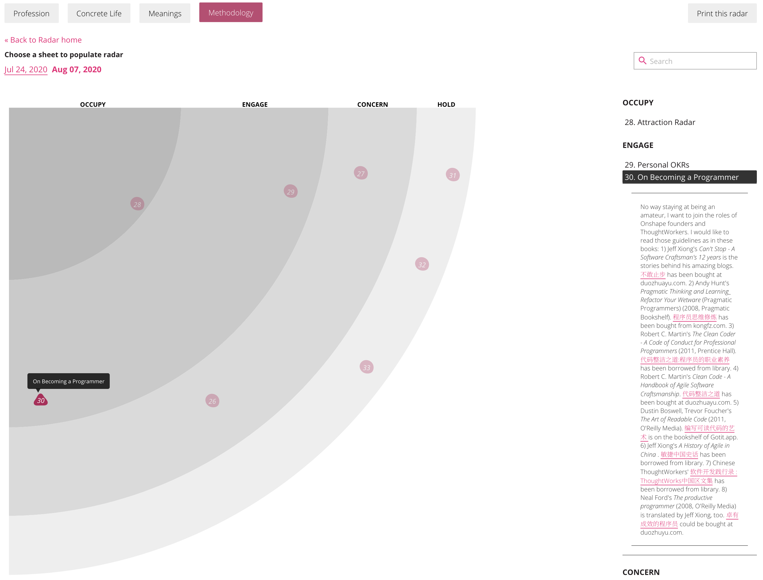This screenshot has height=580, width=763.
Task: Click radar blip number 29
Action: 291,191
